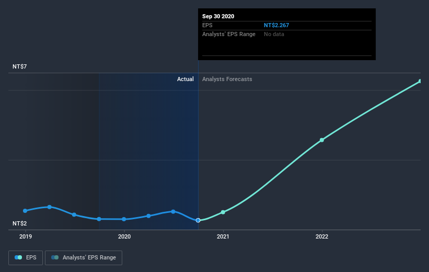Click the EPS legend color icon
The image size is (429, 272).
click(x=18, y=257)
